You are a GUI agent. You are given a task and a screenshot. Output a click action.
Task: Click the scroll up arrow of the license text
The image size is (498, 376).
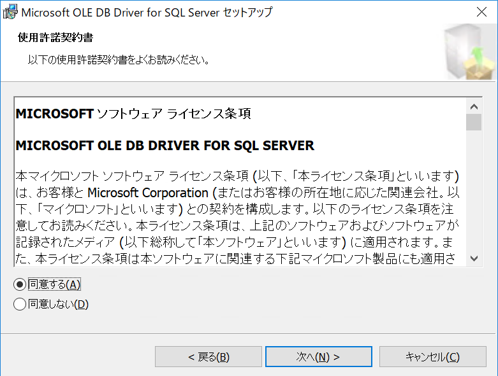tap(474, 106)
